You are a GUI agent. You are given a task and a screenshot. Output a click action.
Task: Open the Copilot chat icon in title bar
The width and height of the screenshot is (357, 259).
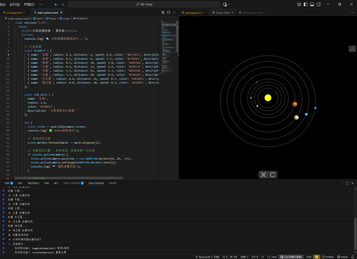[225, 4]
